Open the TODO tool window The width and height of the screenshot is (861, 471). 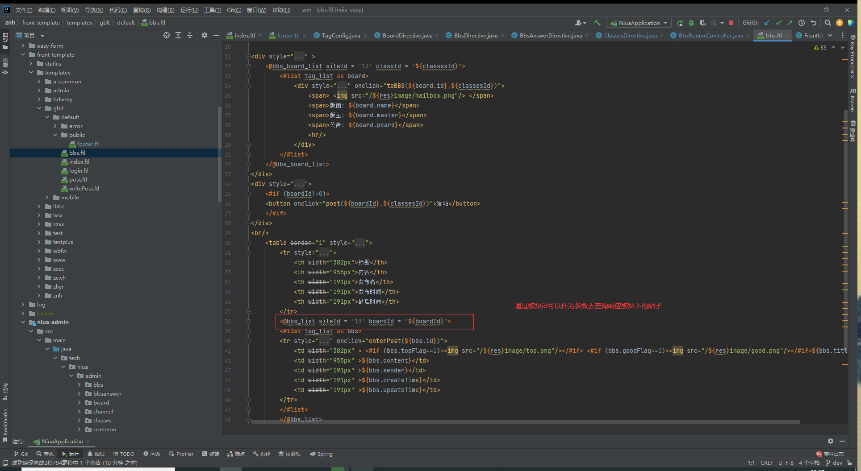click(x=124, y=454)
